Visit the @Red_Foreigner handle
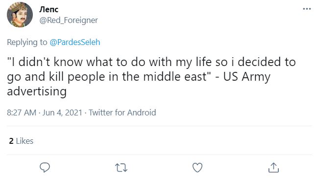The width and height of the screenshot is (317, 179). pyautogui.click(x=69, y=20)
